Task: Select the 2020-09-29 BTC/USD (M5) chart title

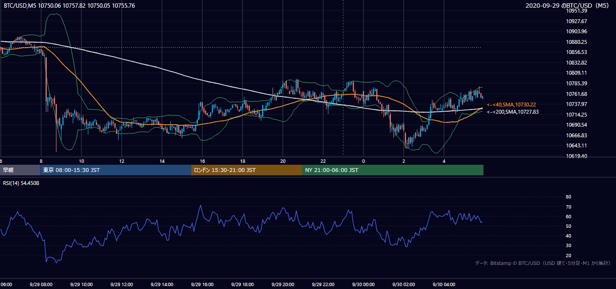Action: [x=568, y=5]
